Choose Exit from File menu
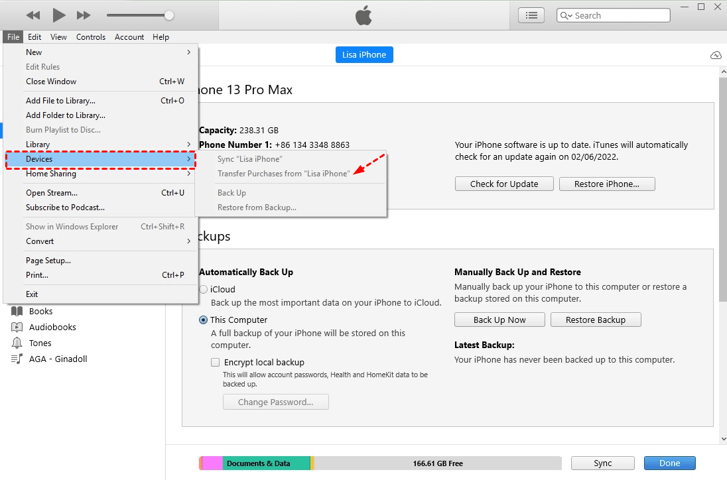727x480 pixels. 101,294
